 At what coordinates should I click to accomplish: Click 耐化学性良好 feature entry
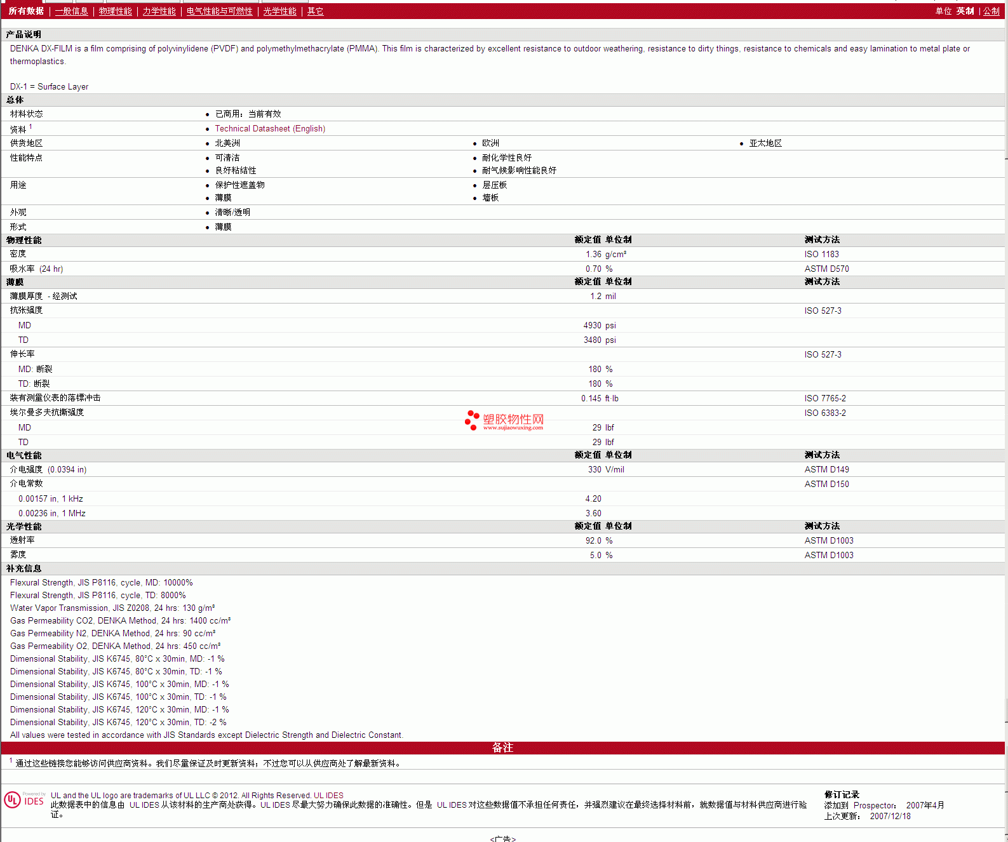click(x=507, y=157)
